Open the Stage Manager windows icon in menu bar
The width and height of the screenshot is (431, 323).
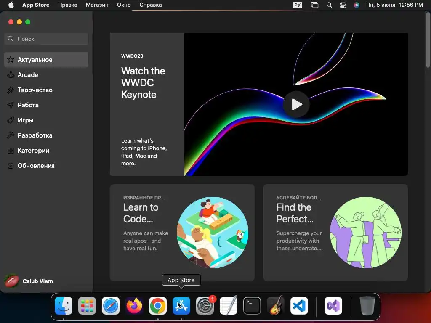pos(314,5)
